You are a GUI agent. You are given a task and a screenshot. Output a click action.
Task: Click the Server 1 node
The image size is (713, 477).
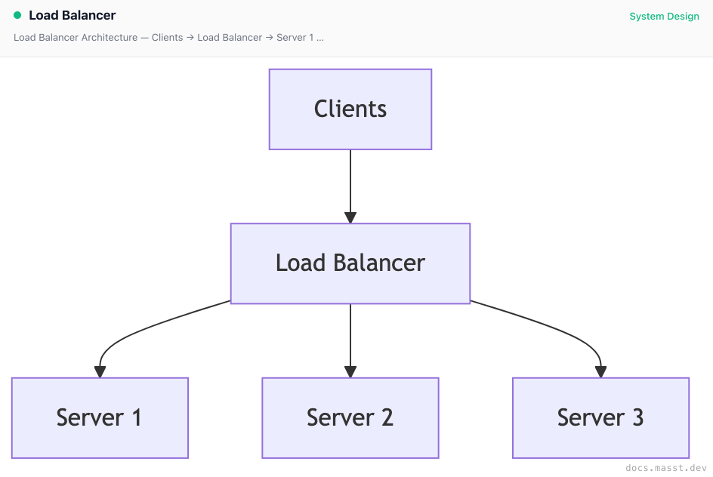(x=100, y=418)
